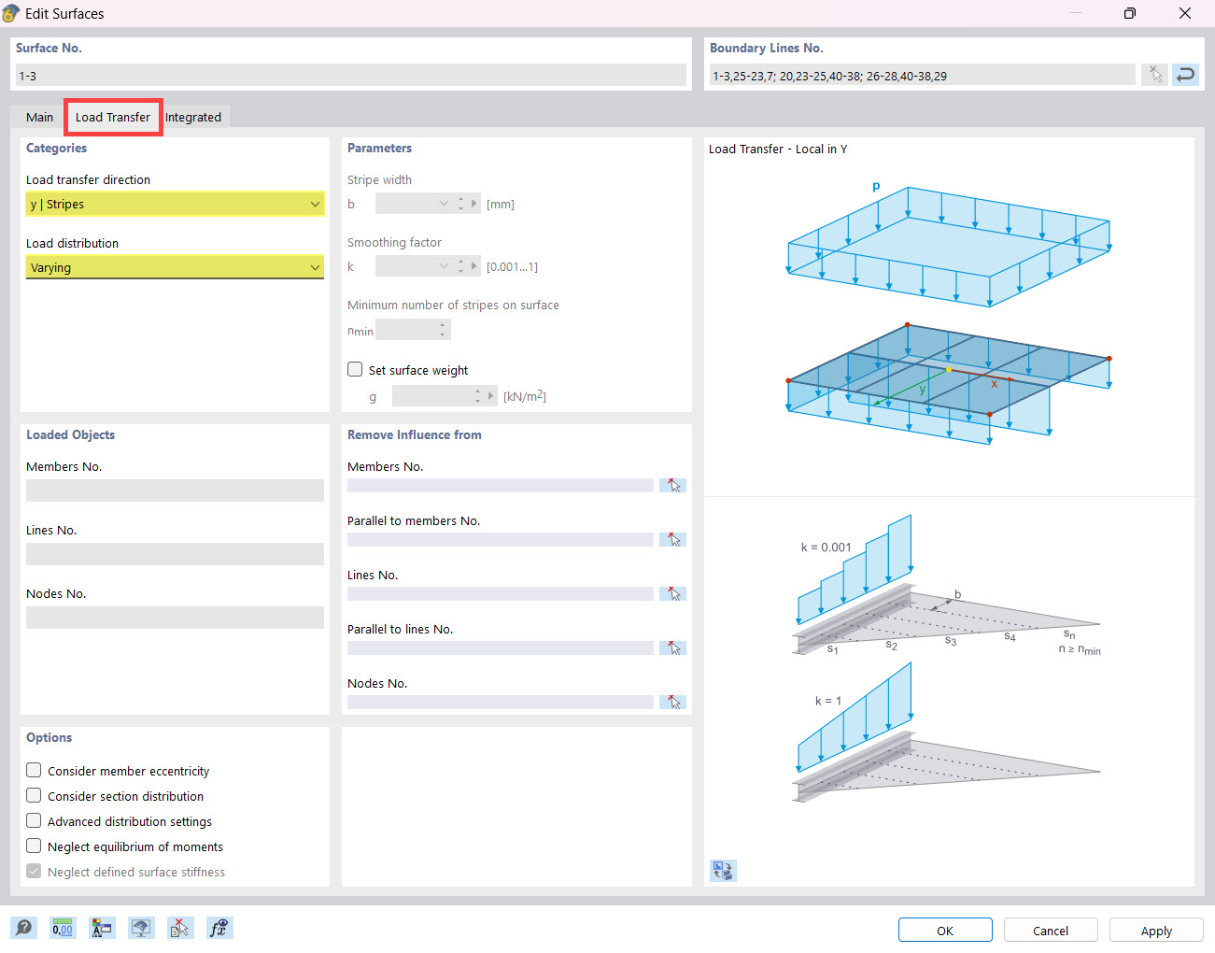
Task: Click the refresh icon below the load transfer graphic
Action: [723, 870]
